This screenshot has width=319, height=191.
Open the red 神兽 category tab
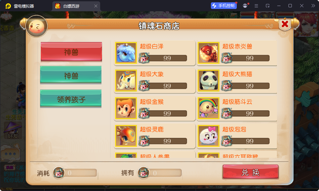[71, 52]
